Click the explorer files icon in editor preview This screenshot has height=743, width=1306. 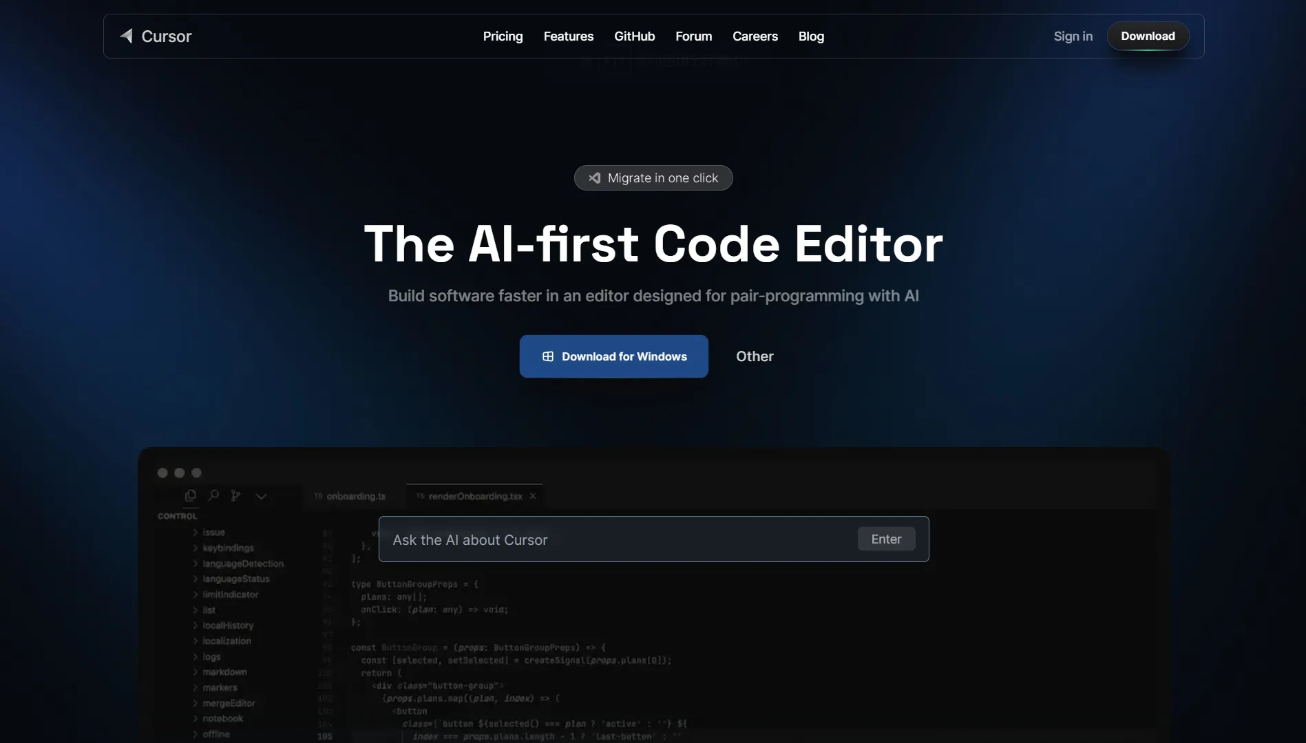(191, 495)
